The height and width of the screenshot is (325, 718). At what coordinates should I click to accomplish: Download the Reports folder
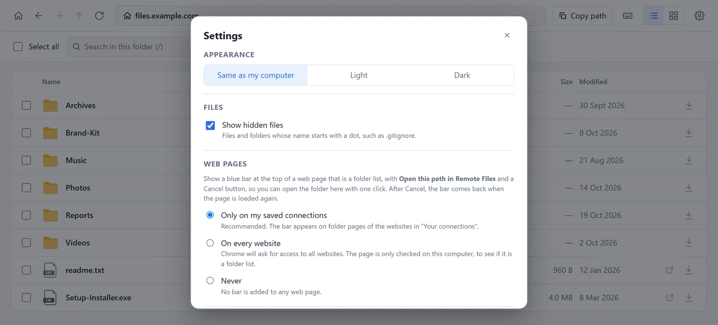(x=689, y=215)
